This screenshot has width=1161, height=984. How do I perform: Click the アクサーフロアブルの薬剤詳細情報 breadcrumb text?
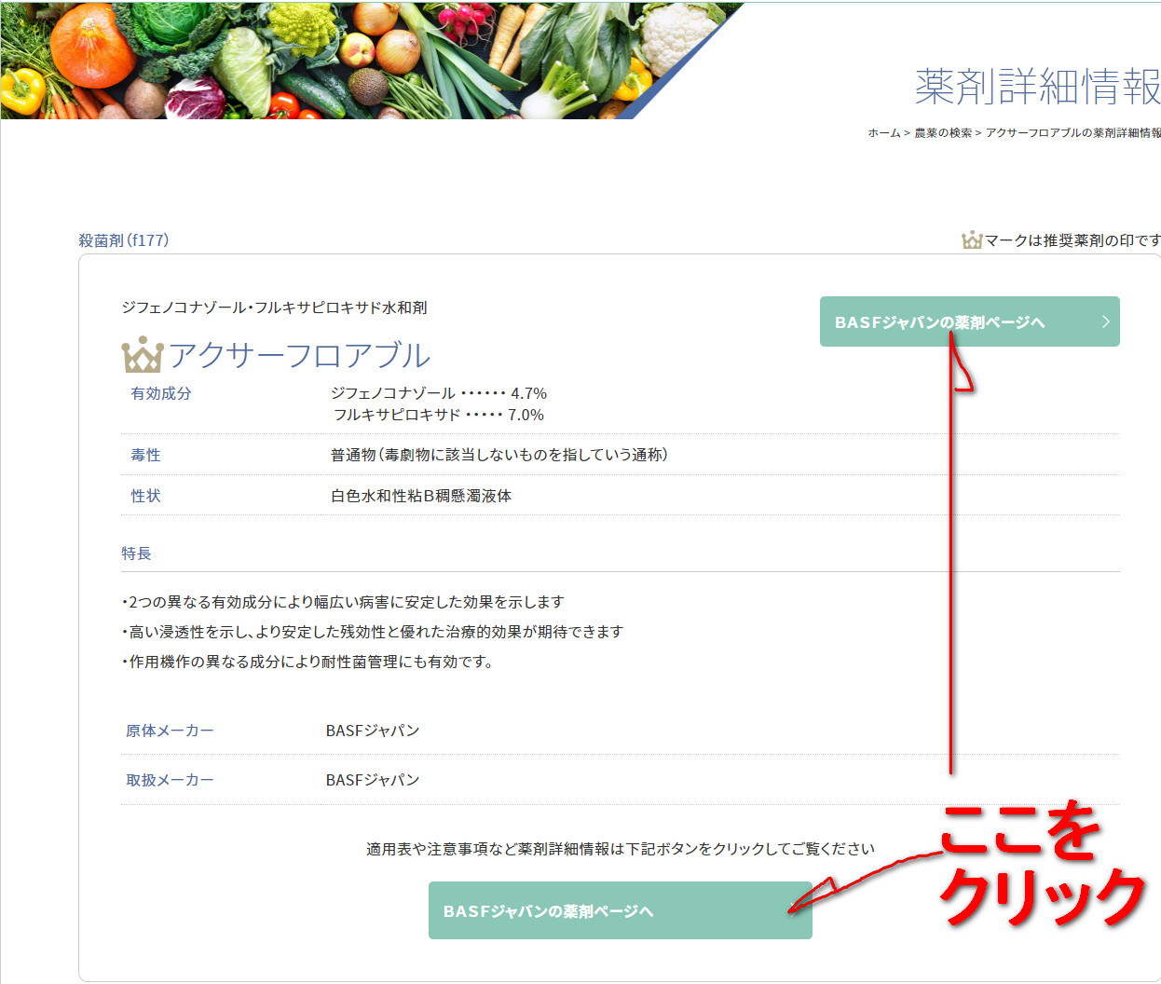1073,133
